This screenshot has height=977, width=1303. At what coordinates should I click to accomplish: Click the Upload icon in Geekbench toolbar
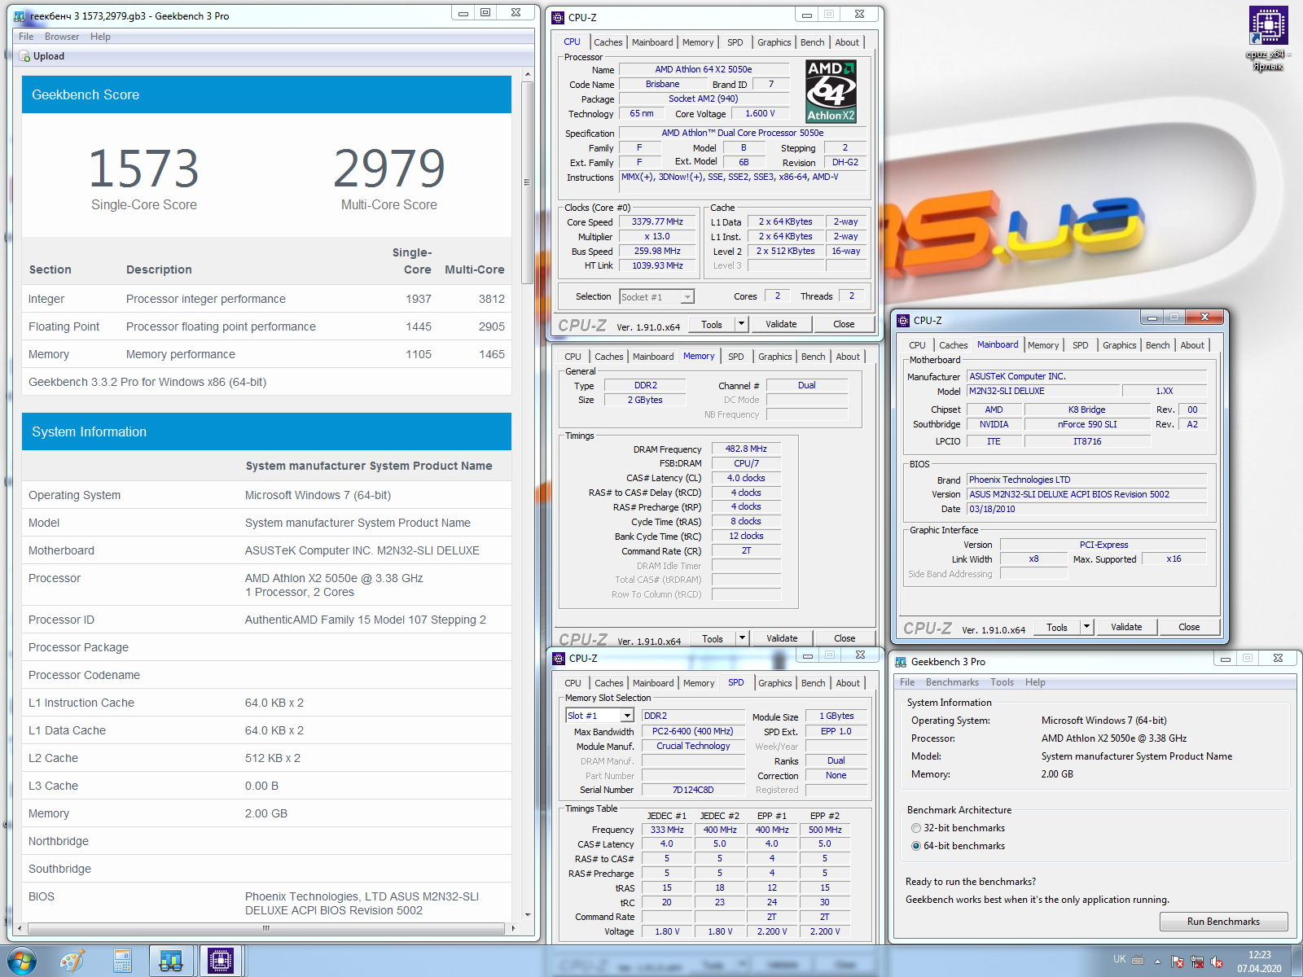point(24,56)
